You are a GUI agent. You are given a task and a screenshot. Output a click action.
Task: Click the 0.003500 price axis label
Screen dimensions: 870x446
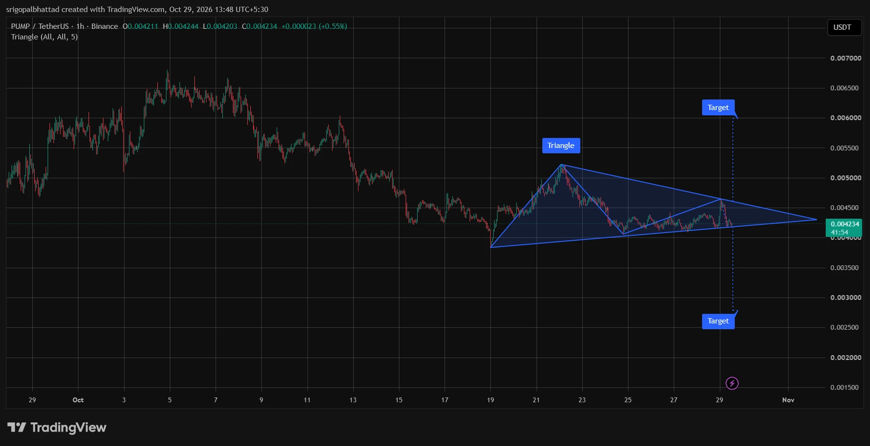[x=844, y=268]
